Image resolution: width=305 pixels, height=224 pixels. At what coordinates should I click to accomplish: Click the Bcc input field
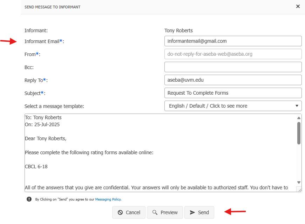coord(233,67)
